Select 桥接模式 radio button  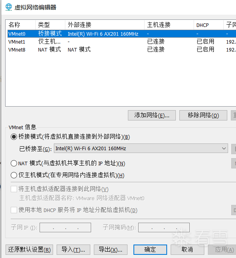(x=14, y=137)
